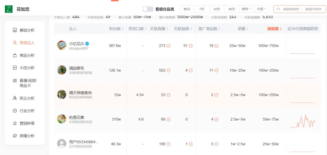Viewport: 327px width, 155px height.
Task: Click the 商品分析 shopping bag icon
Action: 15,55
